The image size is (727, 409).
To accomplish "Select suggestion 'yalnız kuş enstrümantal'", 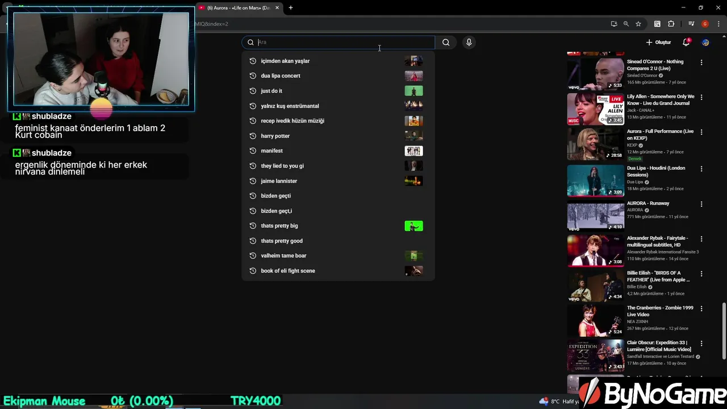I will (x=338, y=106).
